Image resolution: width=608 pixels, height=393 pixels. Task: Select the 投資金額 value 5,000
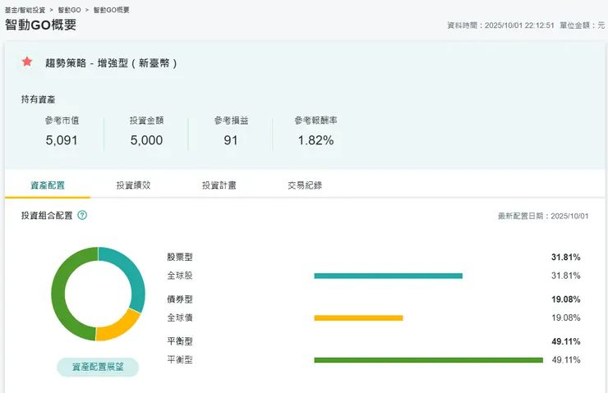(x=146, y=140)
